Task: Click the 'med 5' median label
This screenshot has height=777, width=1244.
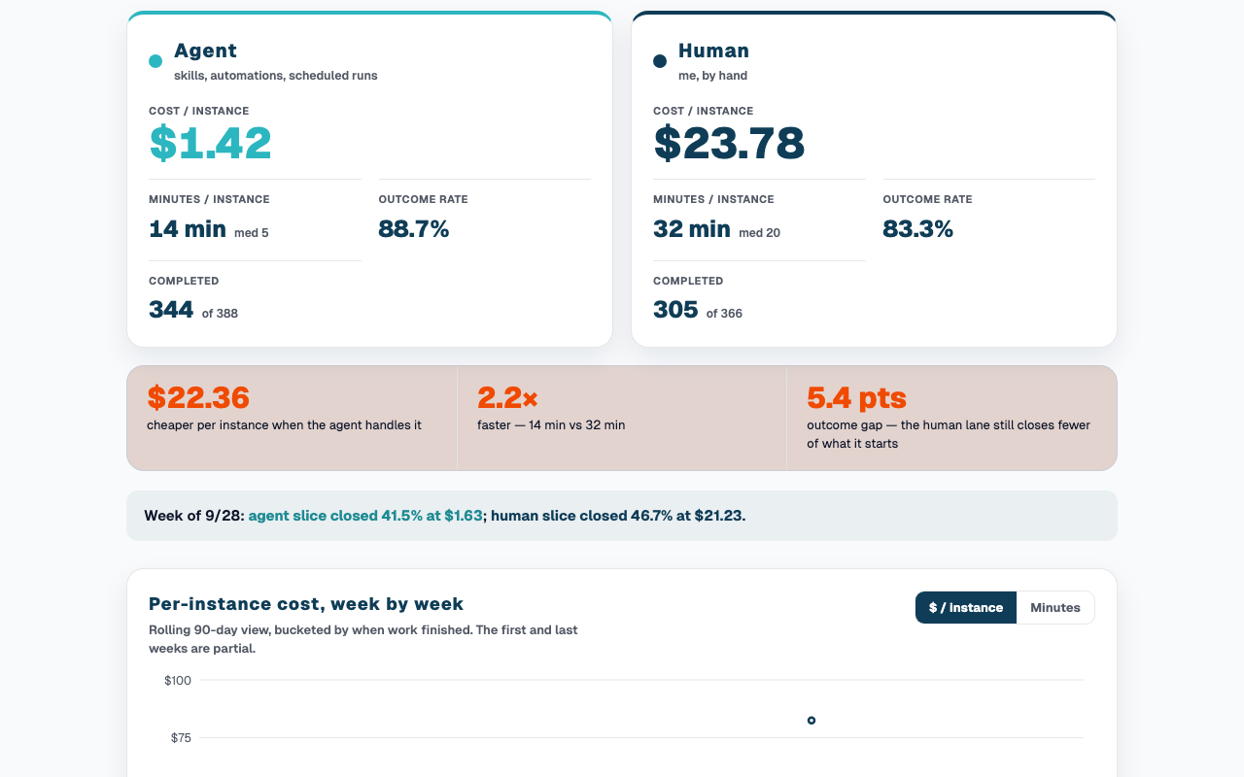Action: point(252,233)
